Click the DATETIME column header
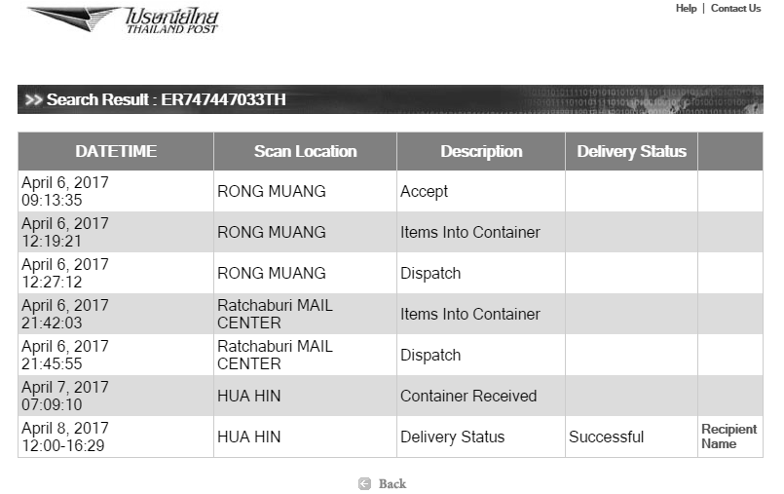 (x=116, y=151)
